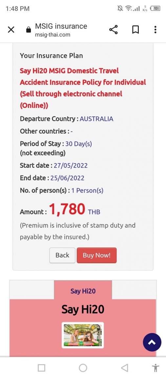The image size is (166, 379).
Task: Tap the Say Hi20 plan title text
Action: (x=83, y=88)
